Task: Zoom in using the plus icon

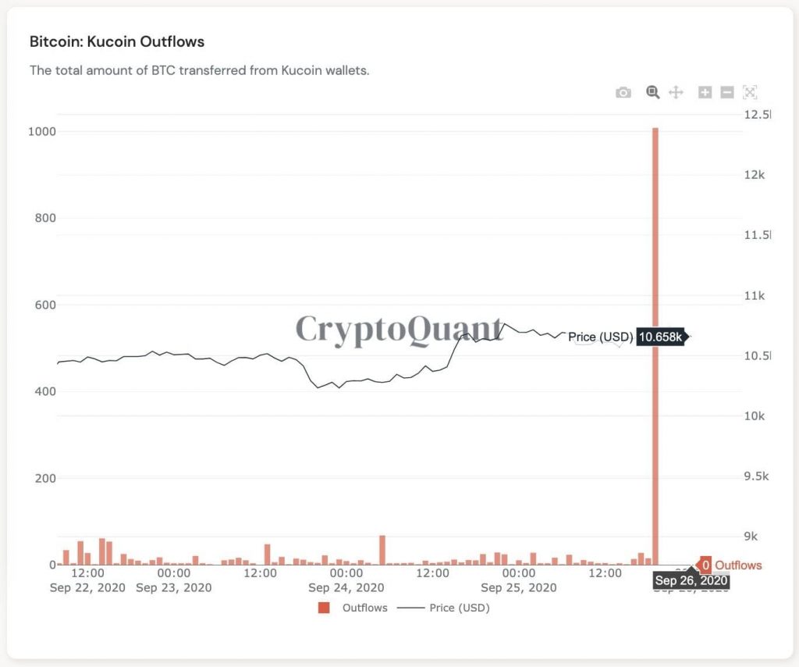Action: pos(705,93)
